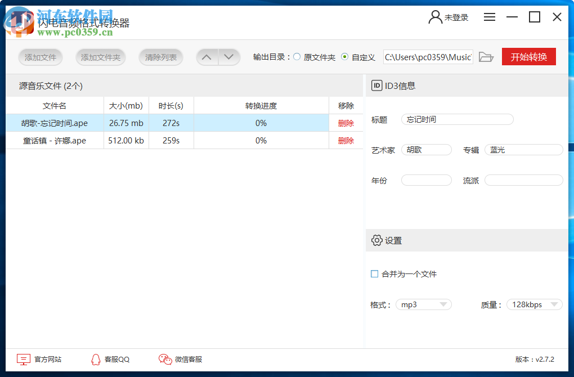This screenshot has width=574, height=377.
Task: Click the 开始转换 button
Action: 528,57
